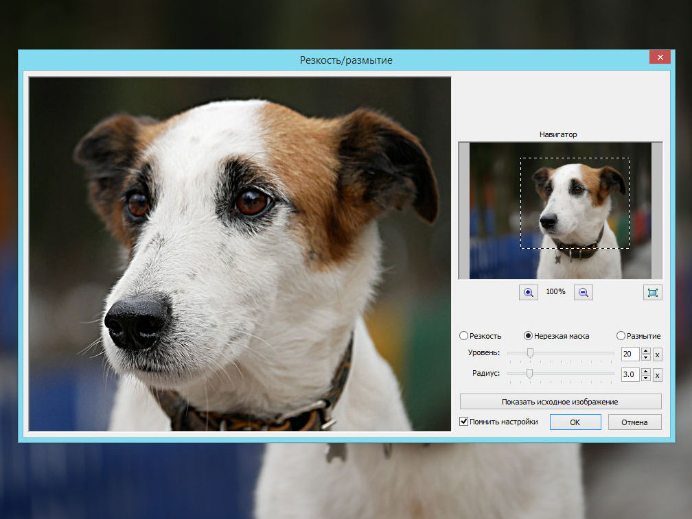The width and height of the screenshot is (692, 519).
Task: Click the Радиус slider handle
Action: (529, 374)
